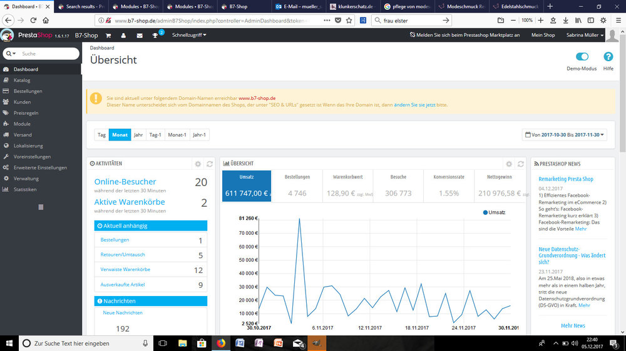Screen dimensions: 626x351
Task: Open the trophy notifications icon
Action: pyautogui.click(x=155, y=36)
